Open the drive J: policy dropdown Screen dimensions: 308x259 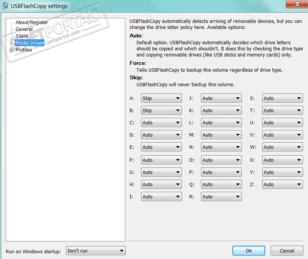221,98
